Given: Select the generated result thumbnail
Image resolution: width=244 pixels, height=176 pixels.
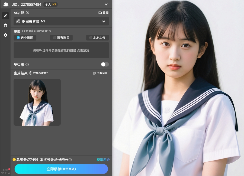Looking at the screenshot, I should click(x=37, y=102).
